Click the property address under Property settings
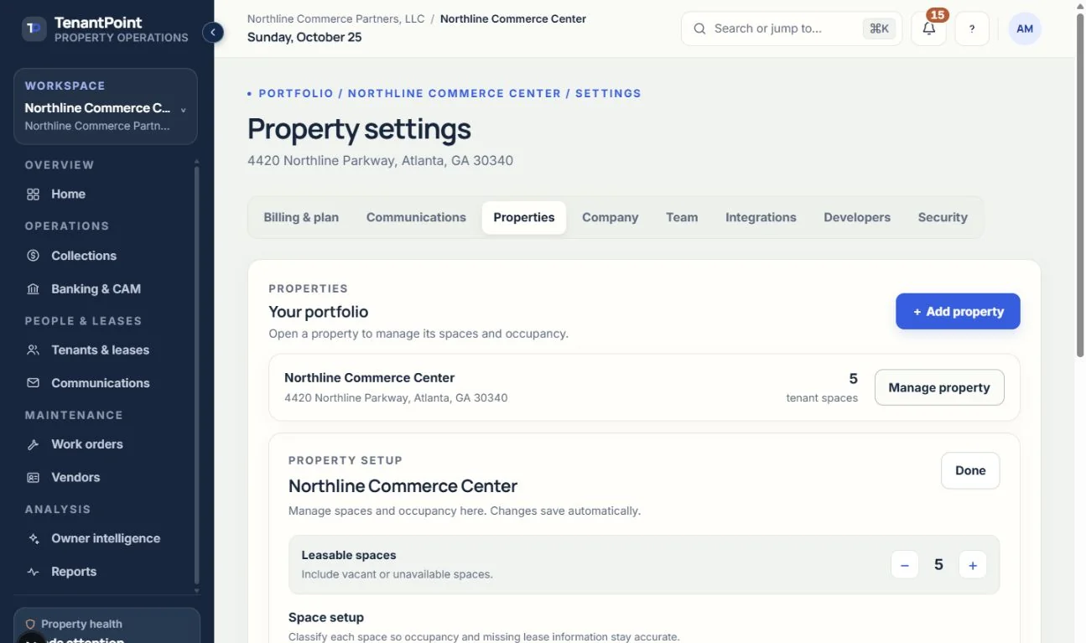This screenshot has width=1086, height=643. 380,160
